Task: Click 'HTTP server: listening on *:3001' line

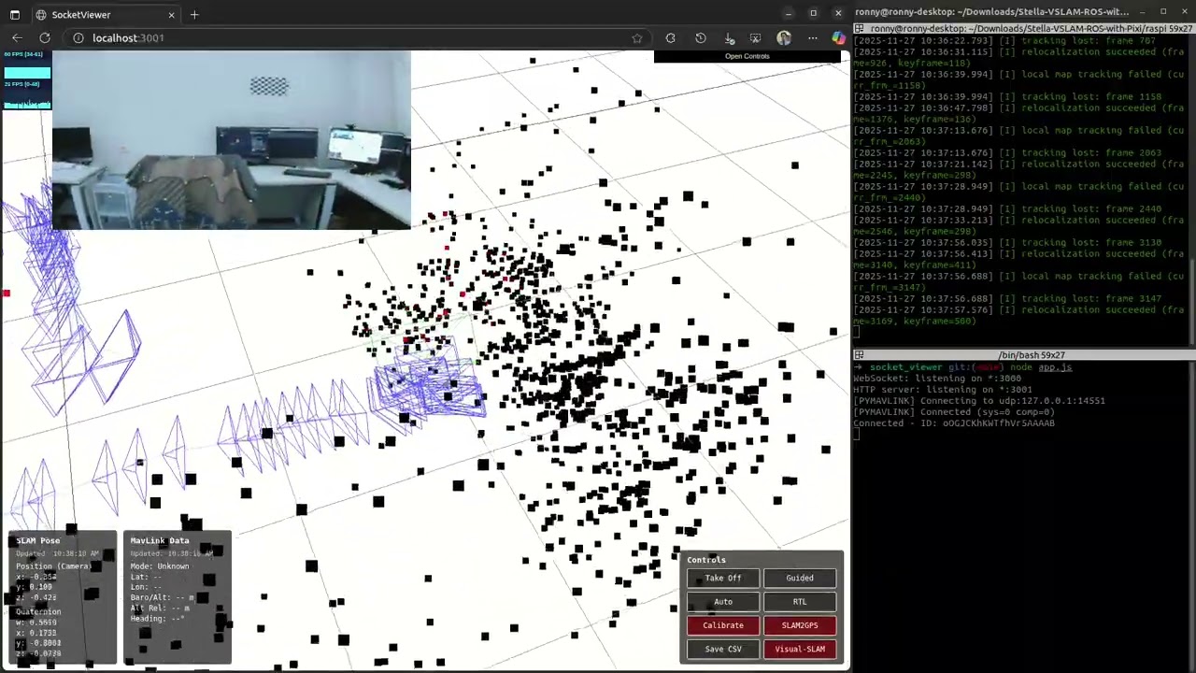Action: point(943,390)
